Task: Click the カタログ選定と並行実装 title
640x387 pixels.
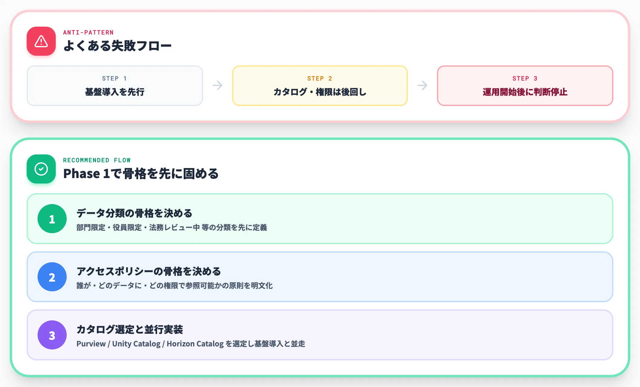Action: coord(130,329)
